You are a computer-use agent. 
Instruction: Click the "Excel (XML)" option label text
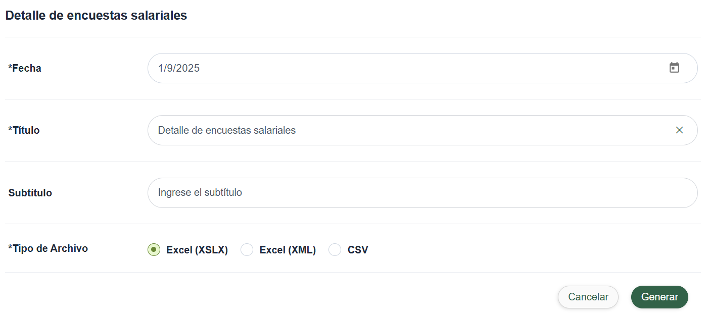tap(288, 250)
